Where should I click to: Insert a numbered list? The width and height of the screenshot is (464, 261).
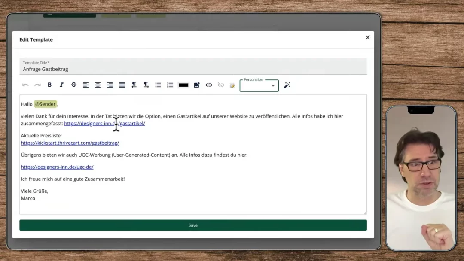pos(170,85)
